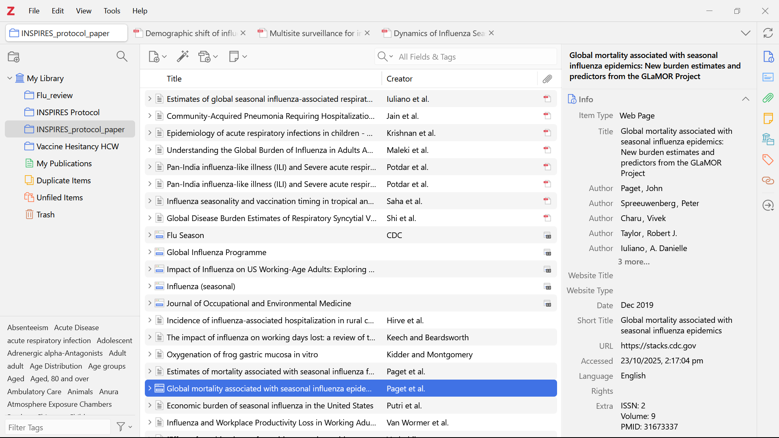Click the Add Attachment toolbar icon
779x438 pixels.
point(205,57)
